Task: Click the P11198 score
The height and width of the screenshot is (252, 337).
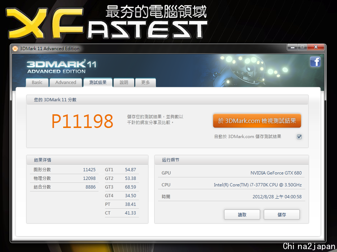Action: (82, 121)
